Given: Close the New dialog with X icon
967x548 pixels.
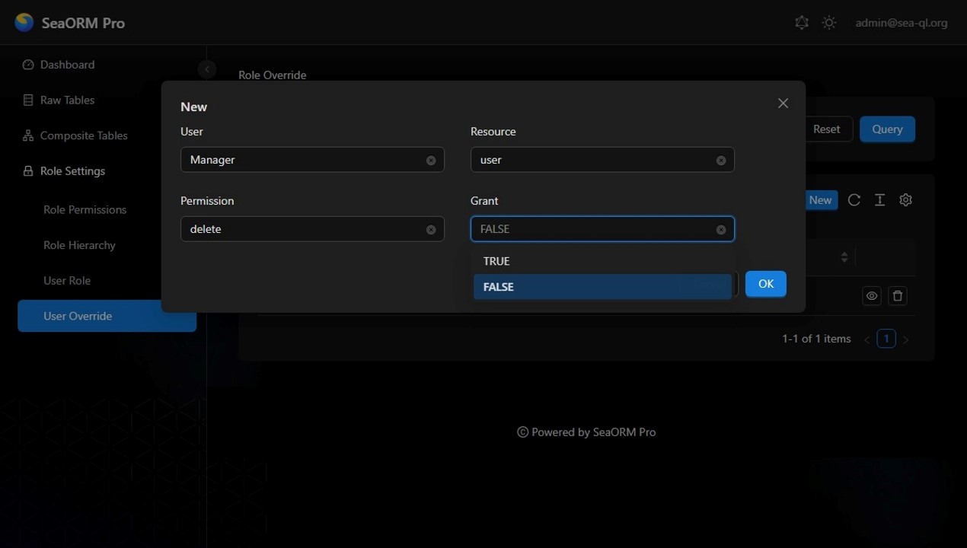Looking at the screenshot, I should click(x=783, y=104).
